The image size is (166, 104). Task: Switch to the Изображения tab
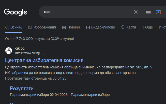(42, 27)
